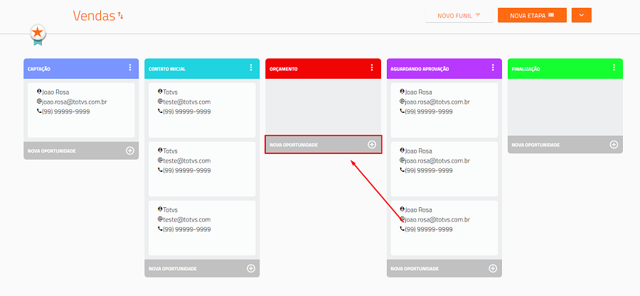Select the Contato Inicial column header
640x296 pixels.
tap(202, 68)
